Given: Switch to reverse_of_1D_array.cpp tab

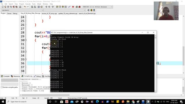Looking at the screenshot, I should click(x=49, y=14).
